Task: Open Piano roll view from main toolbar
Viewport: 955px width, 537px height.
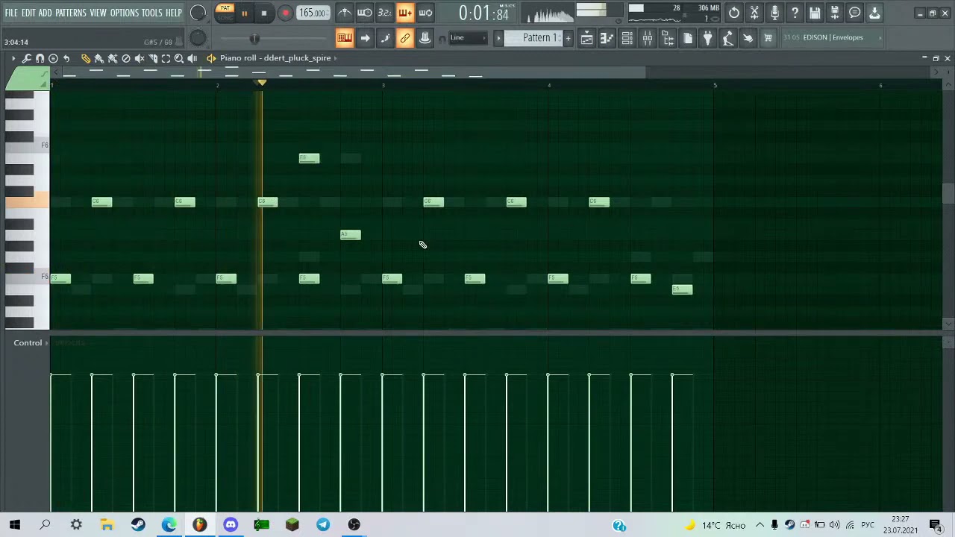Action: pos(607,38)
